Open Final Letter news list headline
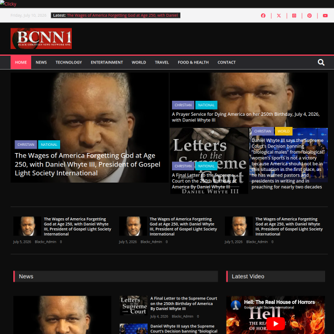 (x=184, y=303)
